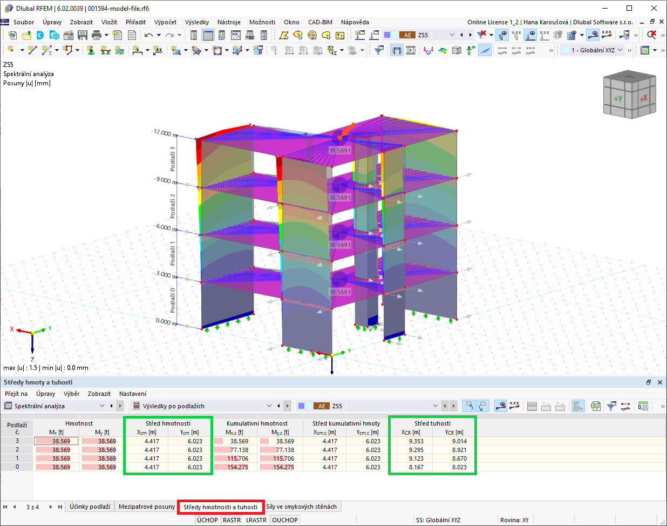
Task: Toggle table results eye icon
Action: click(x=501, y=406)
